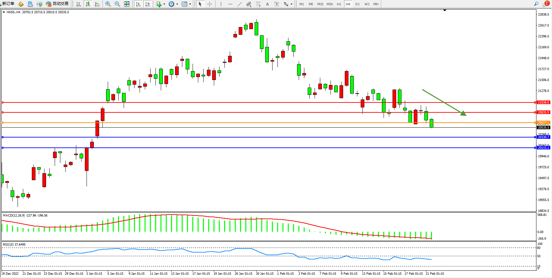Expand the indicators list dropdown arrow

click(x=164, y=4)
